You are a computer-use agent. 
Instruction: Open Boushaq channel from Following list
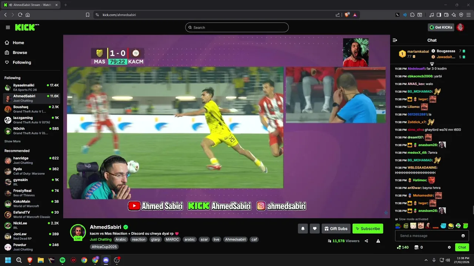coord(31,109)
